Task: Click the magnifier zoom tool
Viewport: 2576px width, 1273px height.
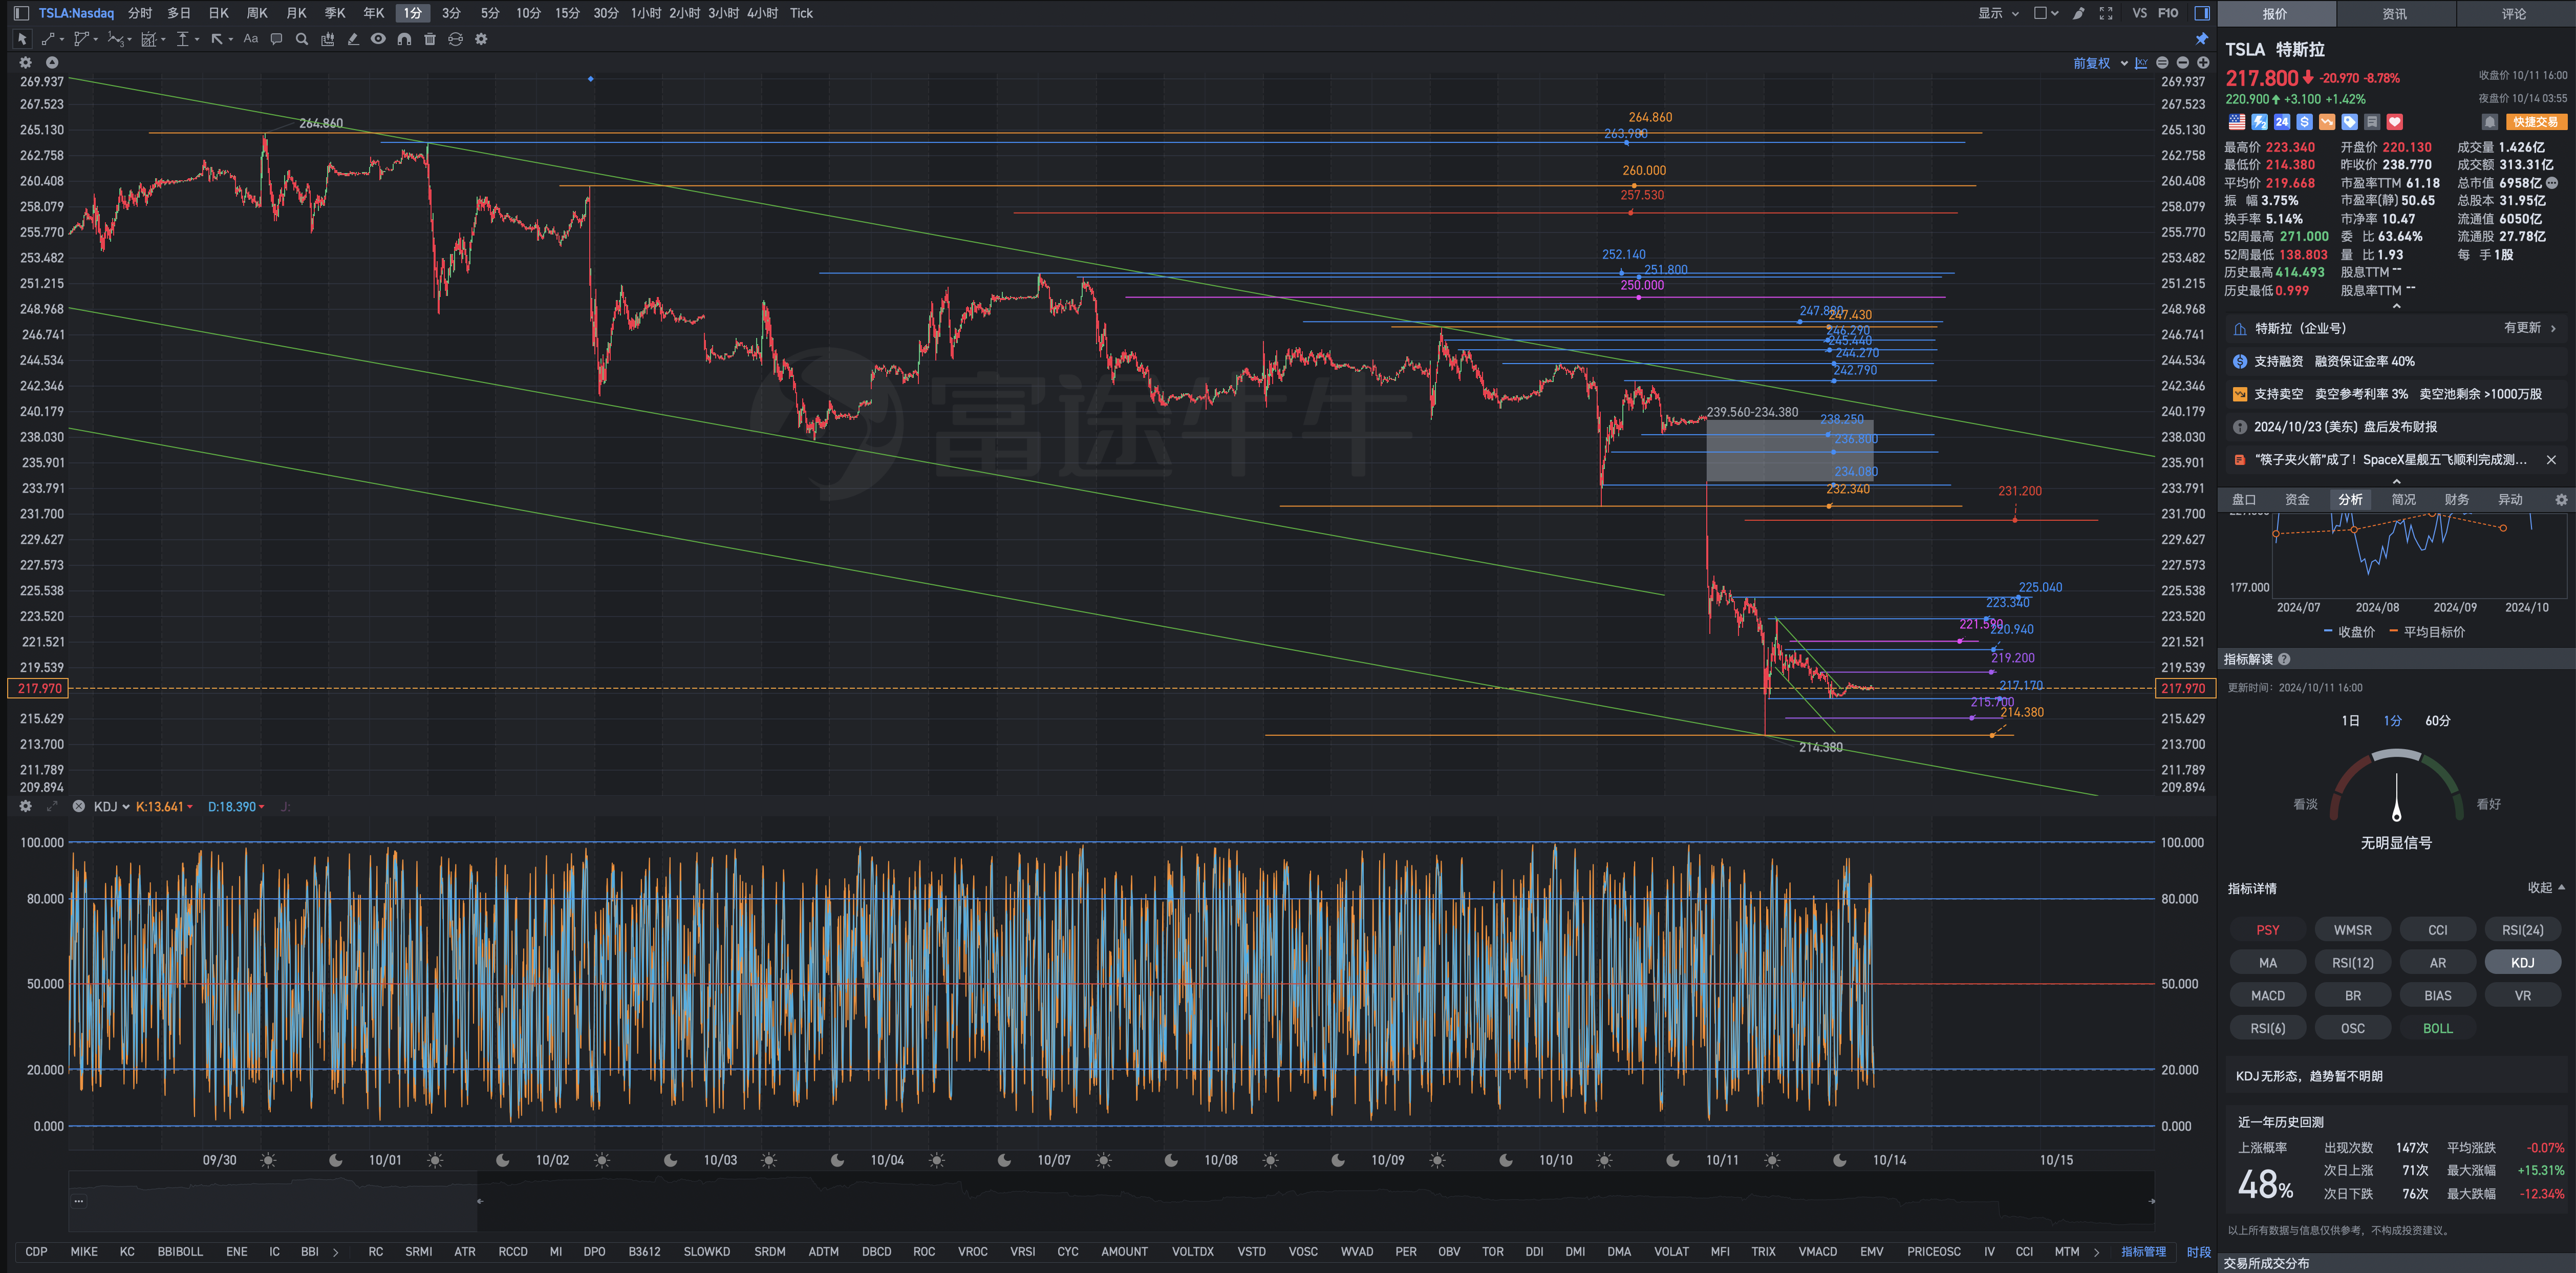Action: click(301, 39)
